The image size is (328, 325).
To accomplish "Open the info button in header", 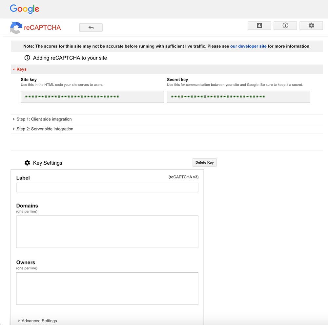I will [285, 26].
